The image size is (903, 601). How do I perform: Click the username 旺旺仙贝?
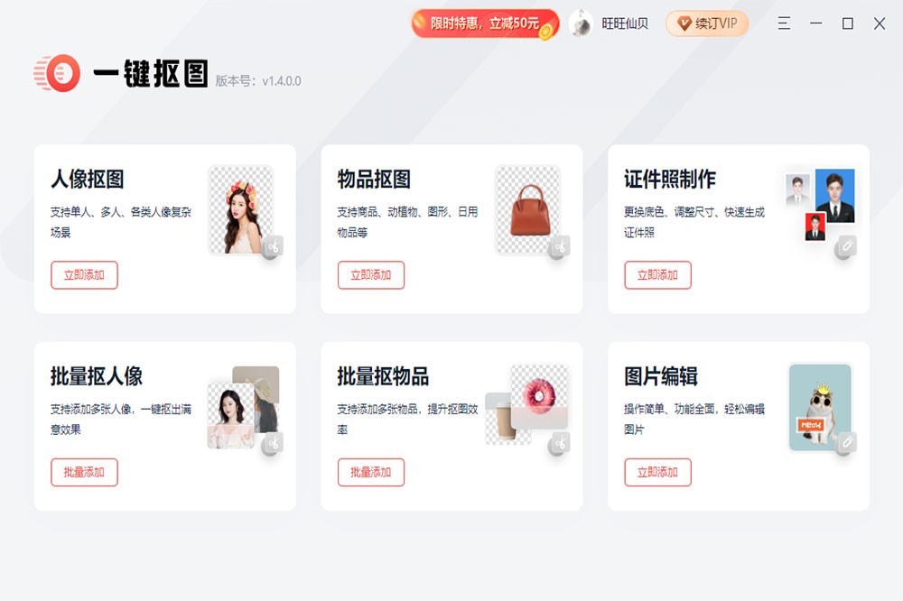(625, 23)
